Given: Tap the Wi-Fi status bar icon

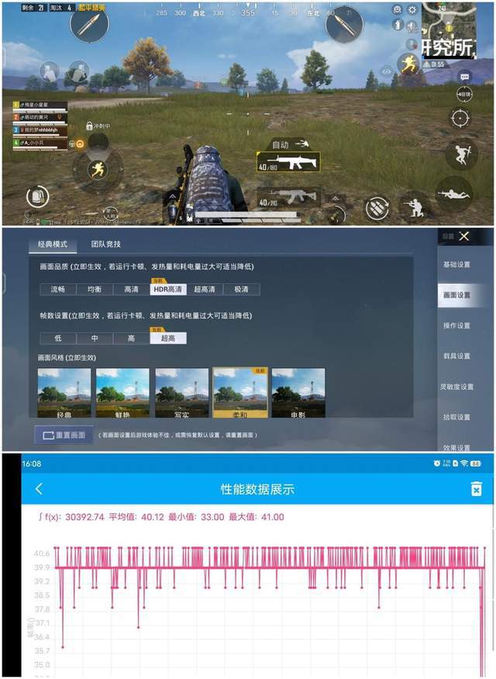Looking at the screenshot, I should (464, 464).
